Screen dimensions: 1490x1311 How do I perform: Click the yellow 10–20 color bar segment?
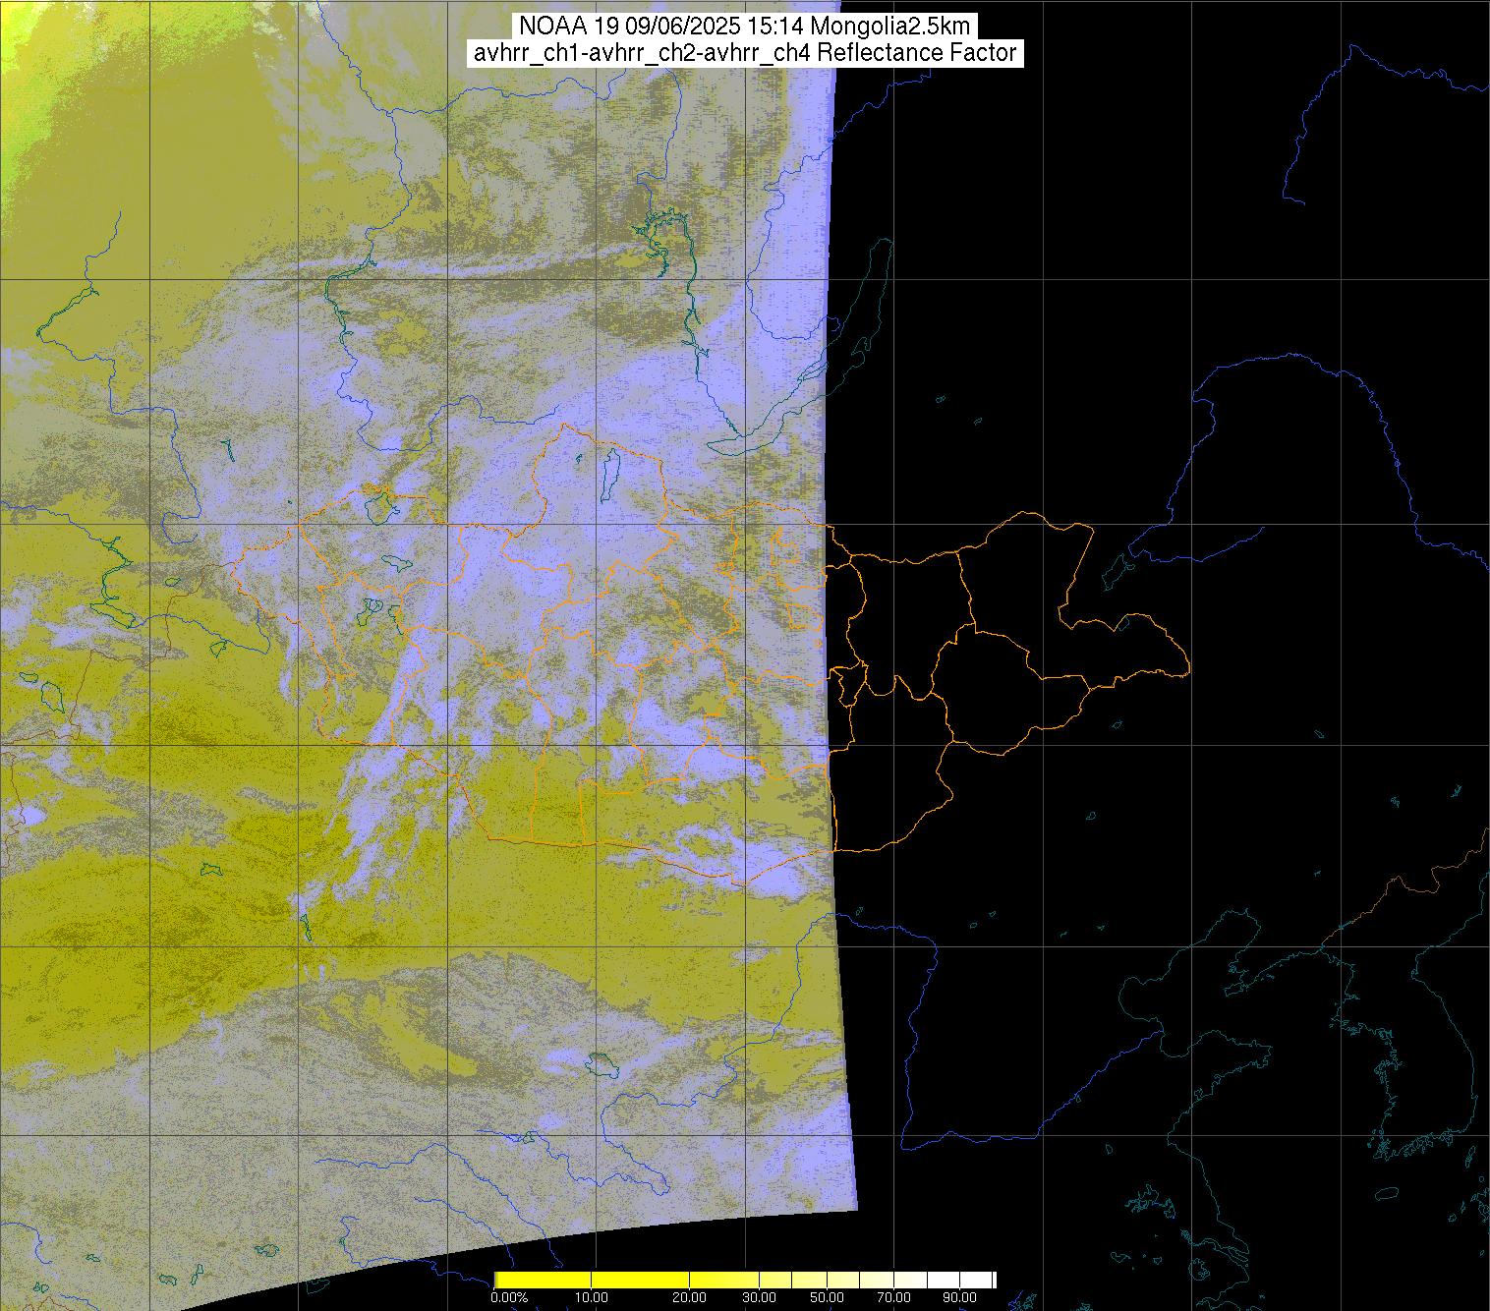click(640, 1280)
